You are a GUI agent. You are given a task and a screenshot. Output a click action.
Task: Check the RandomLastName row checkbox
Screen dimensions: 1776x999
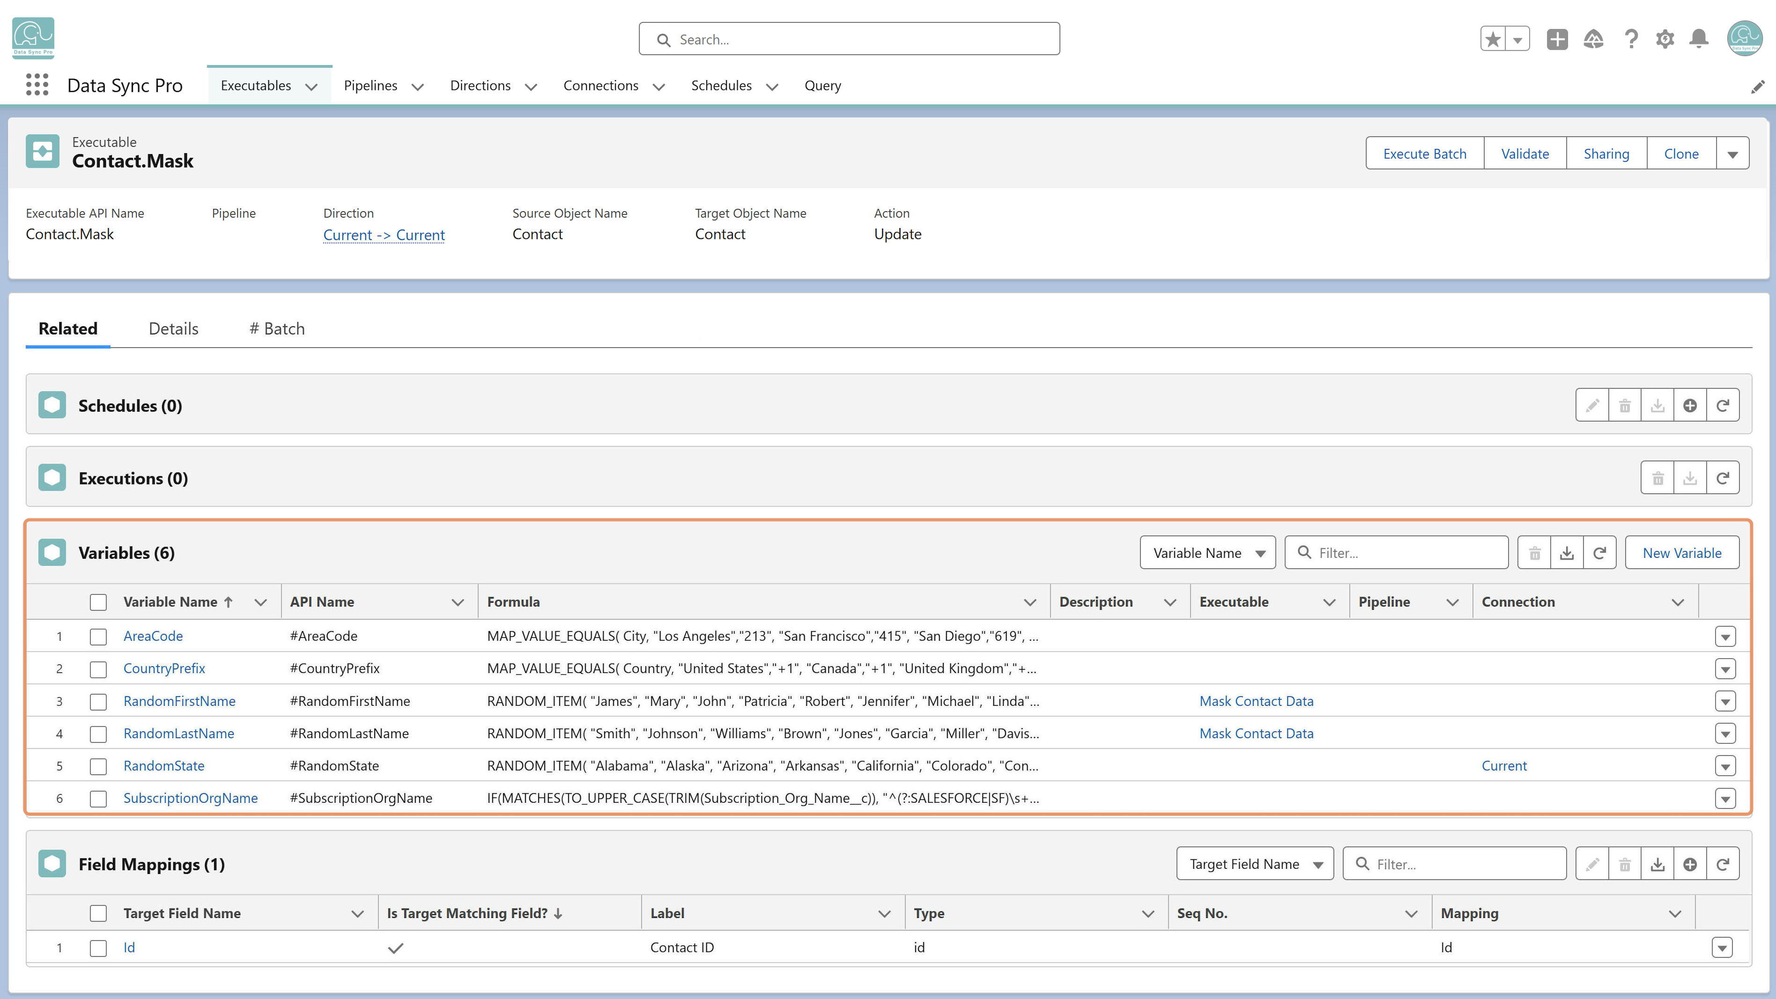[98, 733]
